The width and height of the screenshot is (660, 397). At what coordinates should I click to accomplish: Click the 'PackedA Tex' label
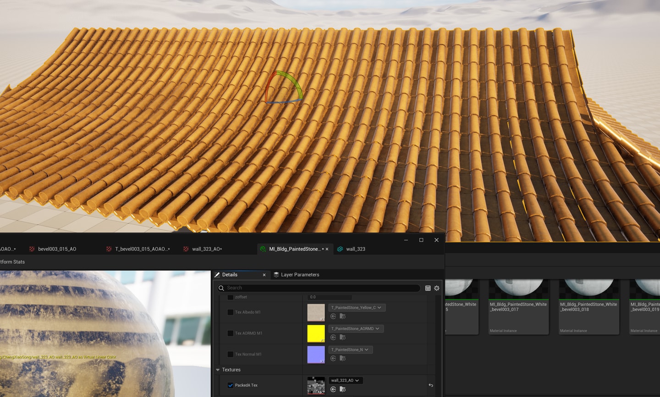point(246,385)
